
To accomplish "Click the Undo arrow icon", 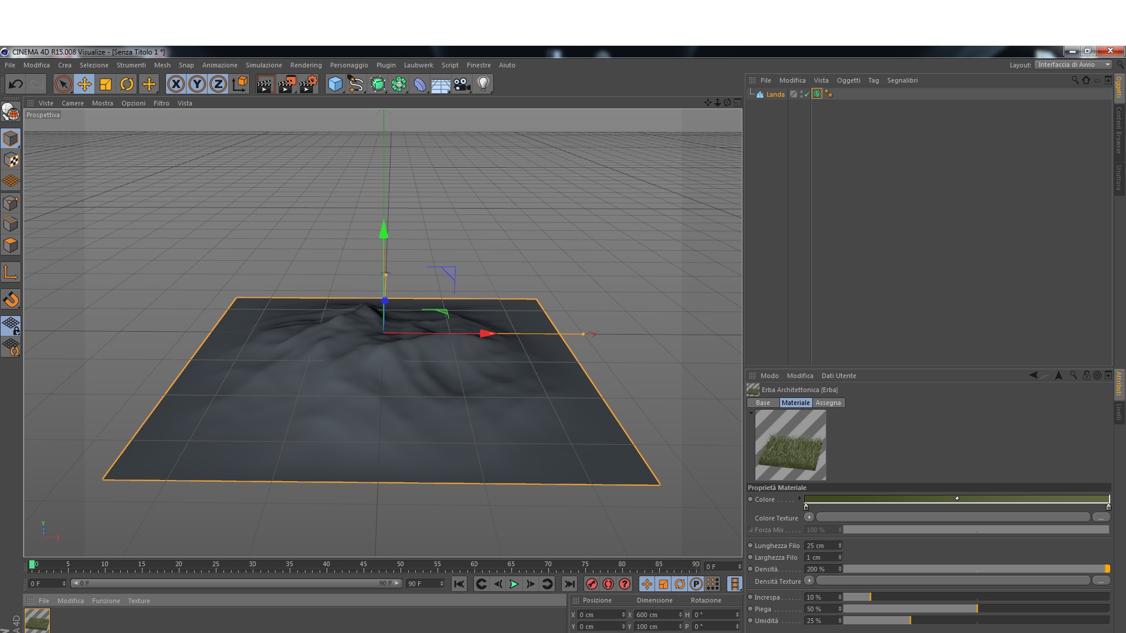I will pyautogui.click(x=16, y=84).
